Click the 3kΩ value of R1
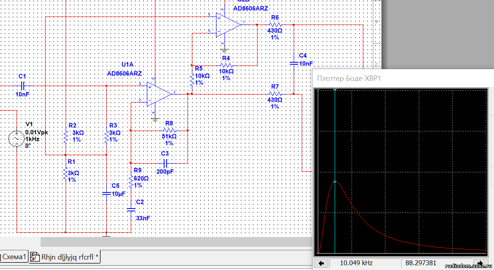494x270 pixels. click(74, 173)
